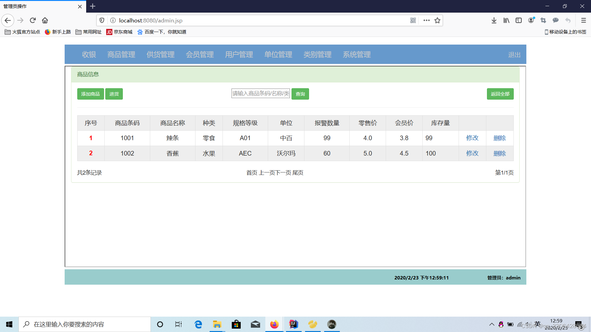Show hidden system tray icons
Image resolution: width=591 pixels, height=332 pixels.
pyautogui.click(x=492, y=324)
